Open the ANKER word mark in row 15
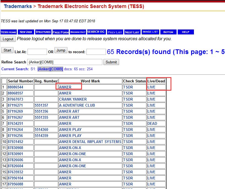 (x=65, y=172)
